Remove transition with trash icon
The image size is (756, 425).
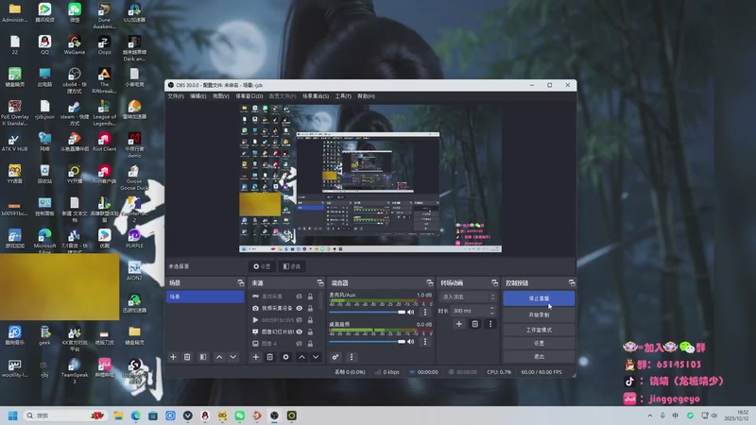point(475,324)
